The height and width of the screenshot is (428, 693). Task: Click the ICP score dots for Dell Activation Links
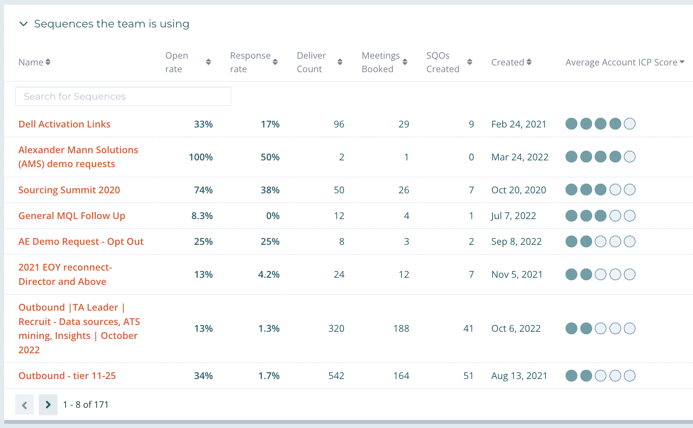click(601, 124)
